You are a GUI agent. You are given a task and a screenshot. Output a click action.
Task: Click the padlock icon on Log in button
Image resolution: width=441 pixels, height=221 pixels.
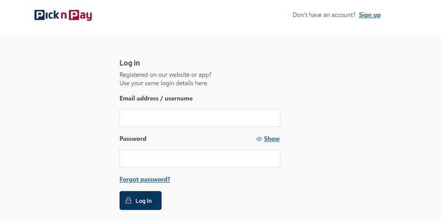click(x=128, y=201)
